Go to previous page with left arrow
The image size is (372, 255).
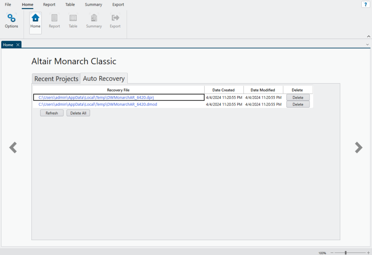click(13, 148)
